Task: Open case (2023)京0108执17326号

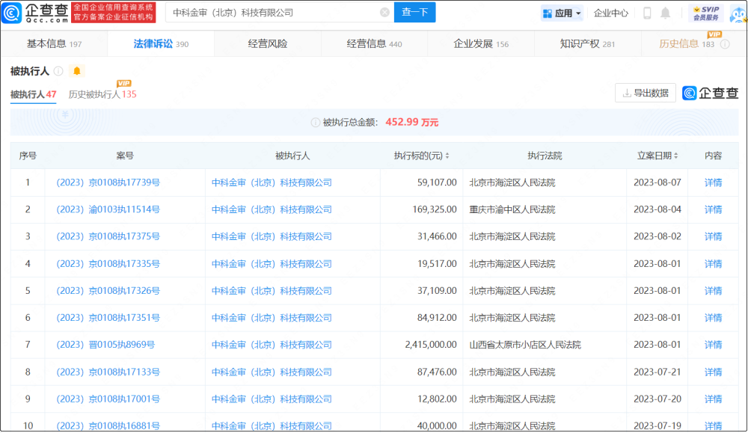Action: pyautogui.click(x=108, y=291)
